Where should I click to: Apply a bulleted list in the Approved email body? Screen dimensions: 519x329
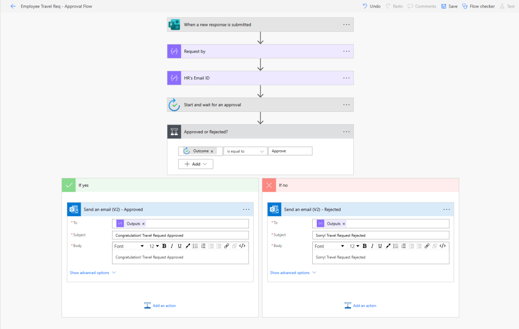click(196, 246)
